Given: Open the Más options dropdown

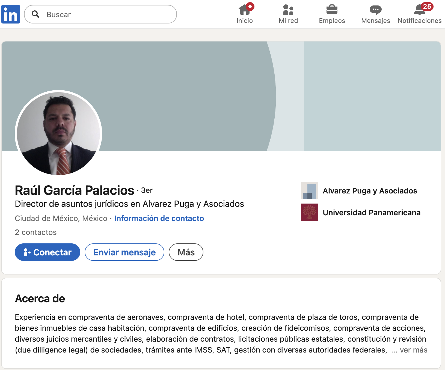Looking at the screenshot, I should click(186, 252).
